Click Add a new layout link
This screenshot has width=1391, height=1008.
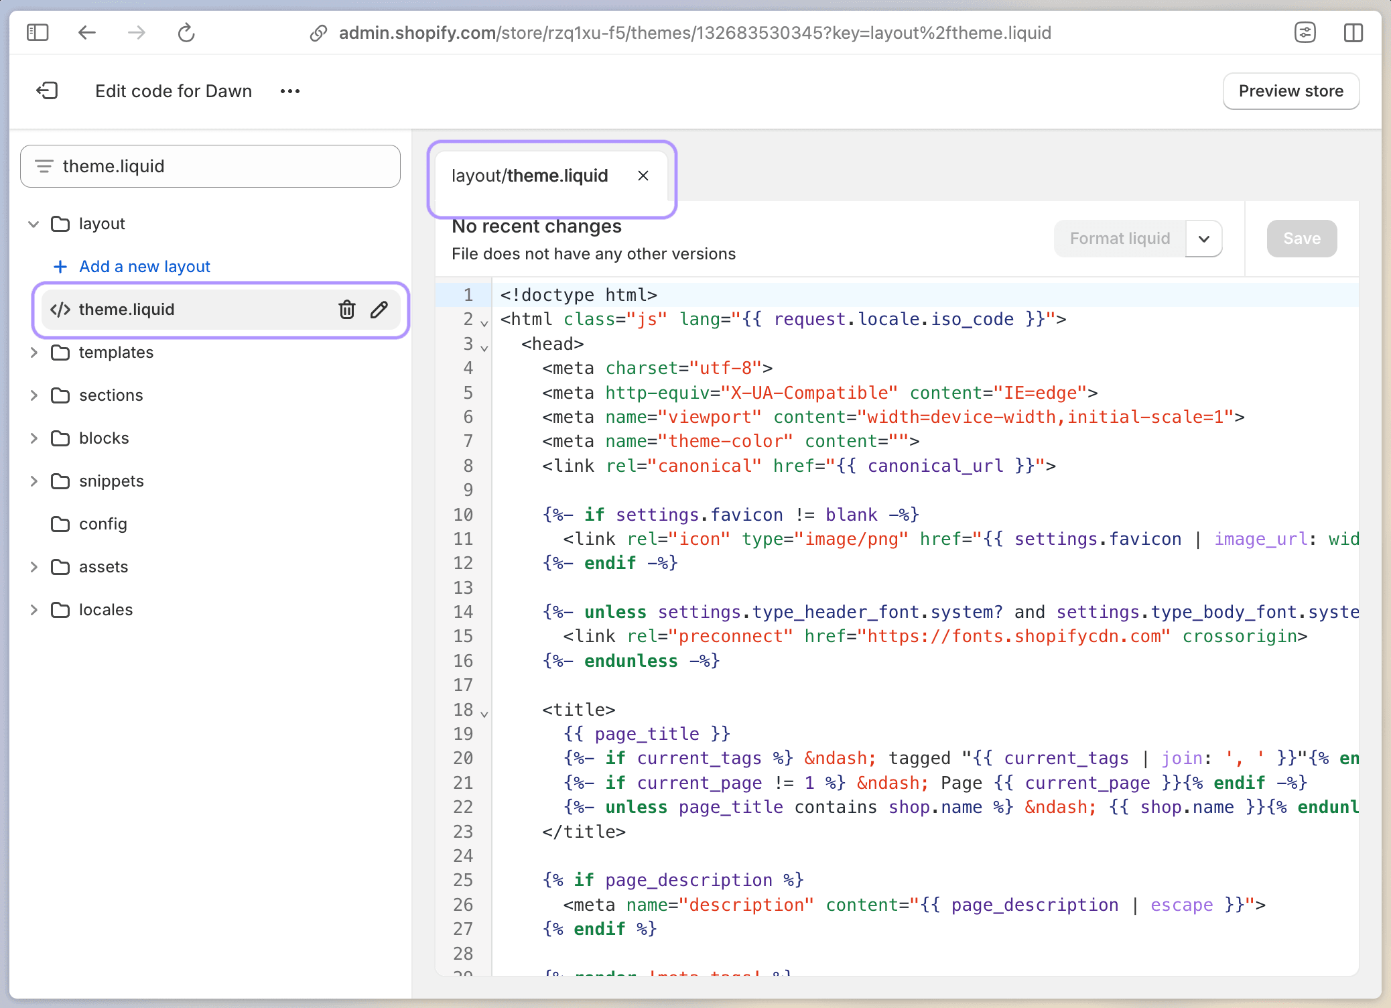point(144,267)
